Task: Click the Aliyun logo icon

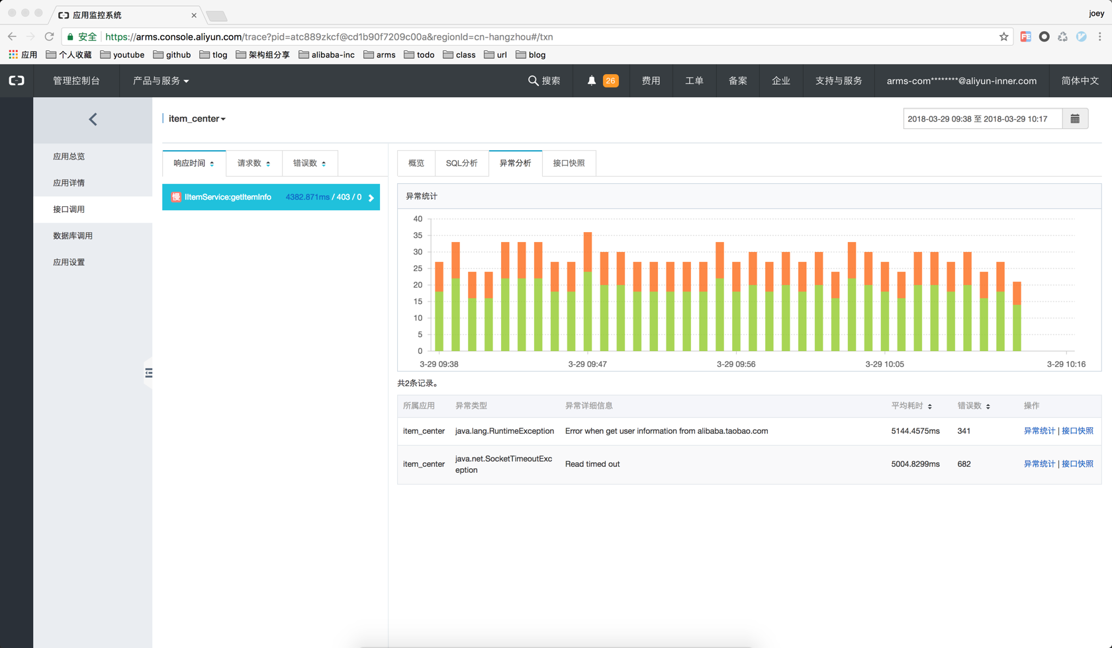Action: pyautogui.click(x=17, y=81)
